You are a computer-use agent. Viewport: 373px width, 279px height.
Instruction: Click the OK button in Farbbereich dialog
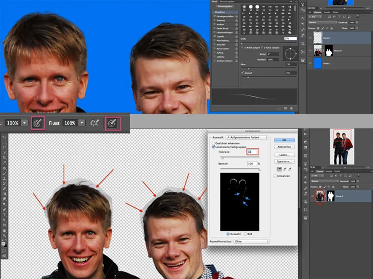pyautogui.click(x=283, y=139)
